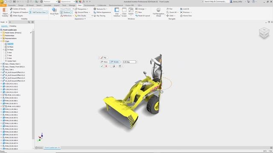Select the Modeling browser view
The height and width of the screenshot is (153, 273).
[13, 26]
